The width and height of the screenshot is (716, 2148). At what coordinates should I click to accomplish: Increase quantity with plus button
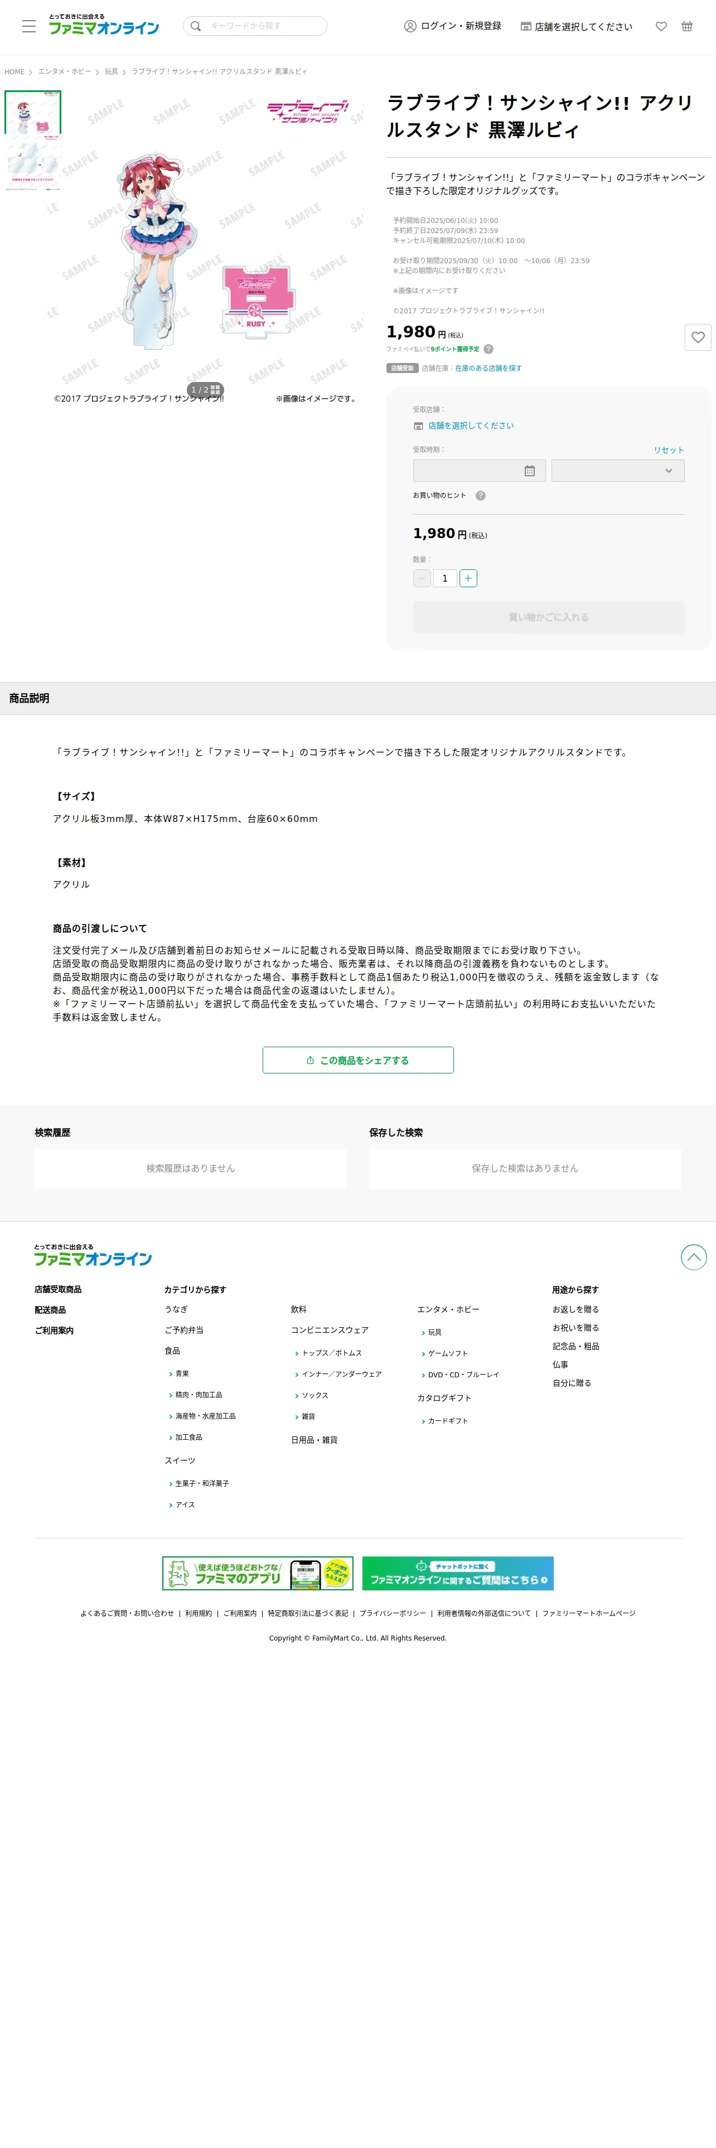click(468, 578)
